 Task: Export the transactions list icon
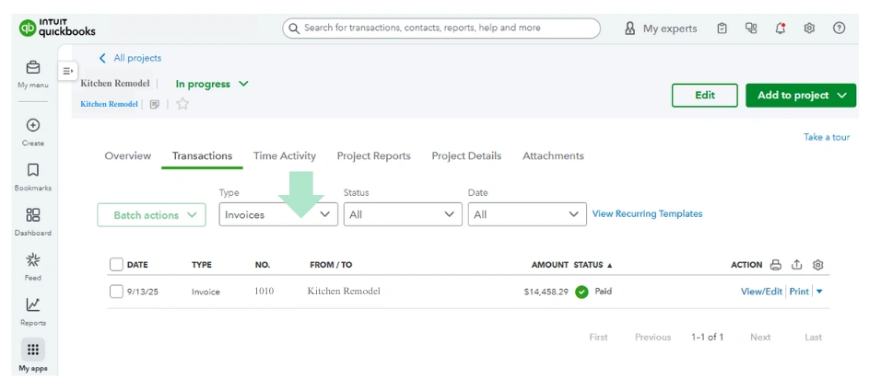click(x=796, y=265)
